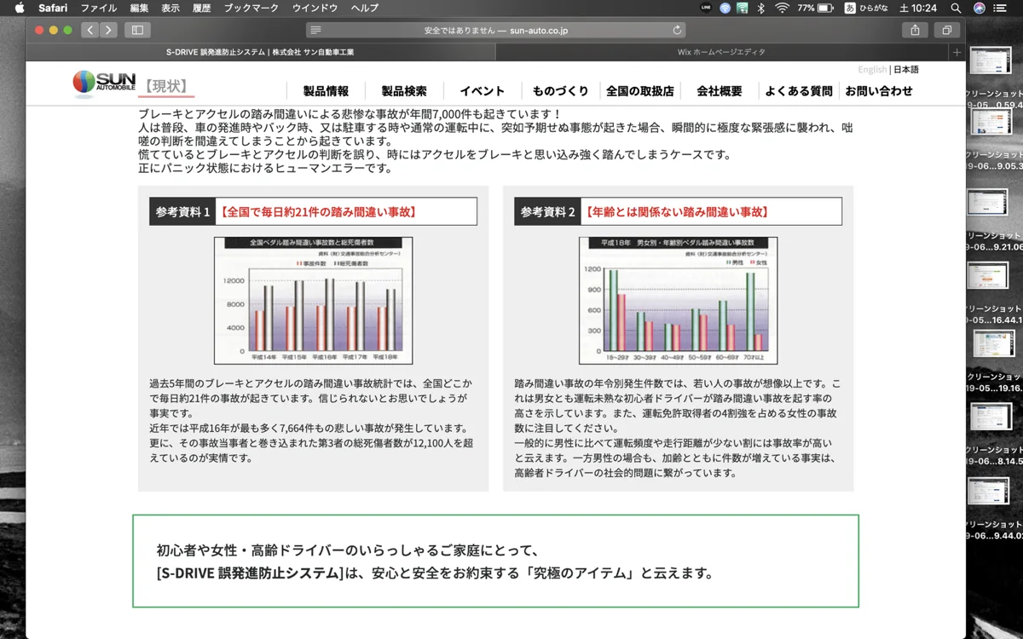Open the Bluetooth status icon

tap(761, 8)
